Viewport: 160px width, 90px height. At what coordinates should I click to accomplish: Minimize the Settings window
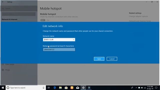(x=146, y=2)
